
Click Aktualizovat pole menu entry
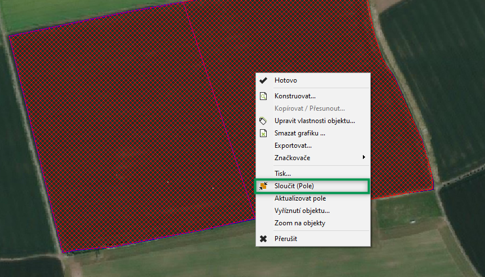(x=313, y=198)
